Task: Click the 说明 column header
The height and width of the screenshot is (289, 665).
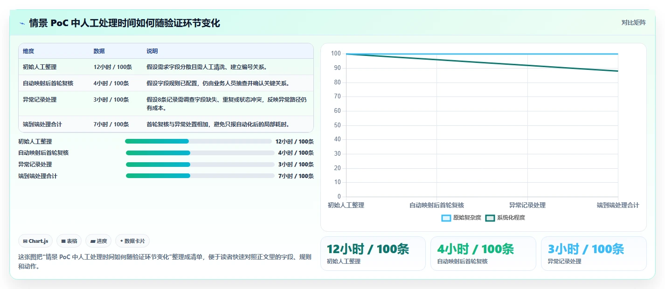Action: (x=152, y=51)
